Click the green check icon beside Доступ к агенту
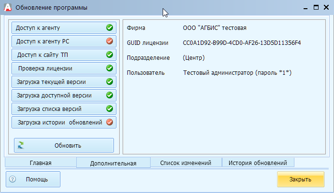 pos(110,28)
